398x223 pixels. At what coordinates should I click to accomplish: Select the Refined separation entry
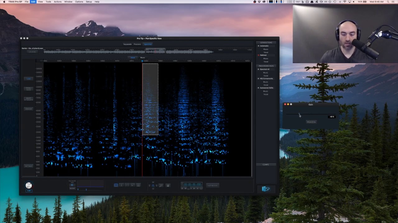click(x=263, y=55)
